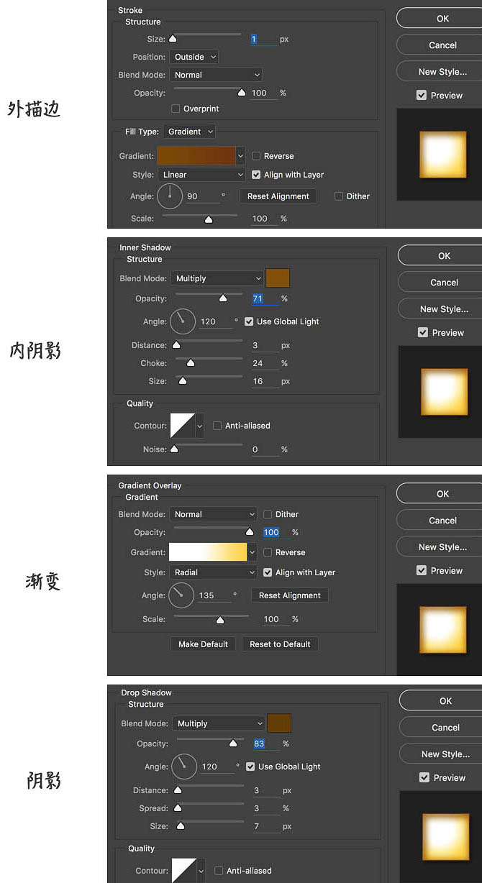Image resolution: width=482 pixels, height=883 pixels.
Task: Click the Stroke Opacity slider handle
Action: [242, 93]
